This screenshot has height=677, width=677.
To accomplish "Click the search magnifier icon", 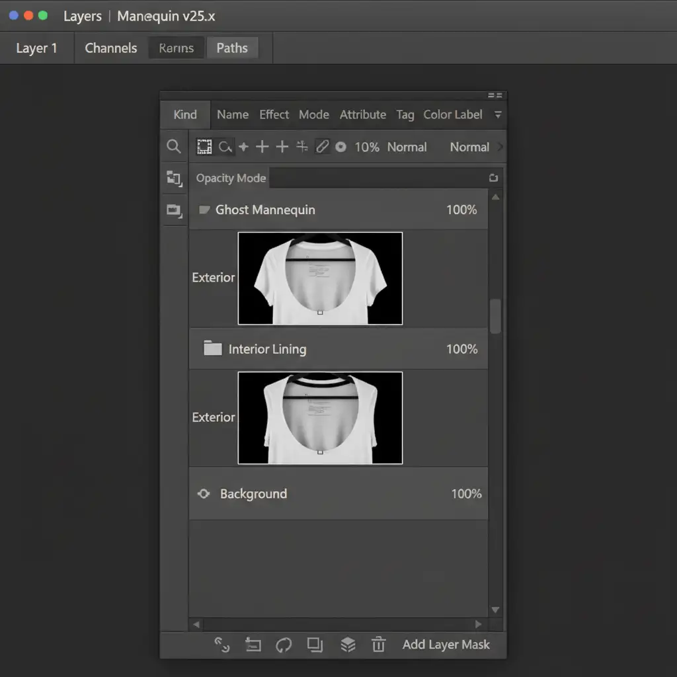I will 174,147.
